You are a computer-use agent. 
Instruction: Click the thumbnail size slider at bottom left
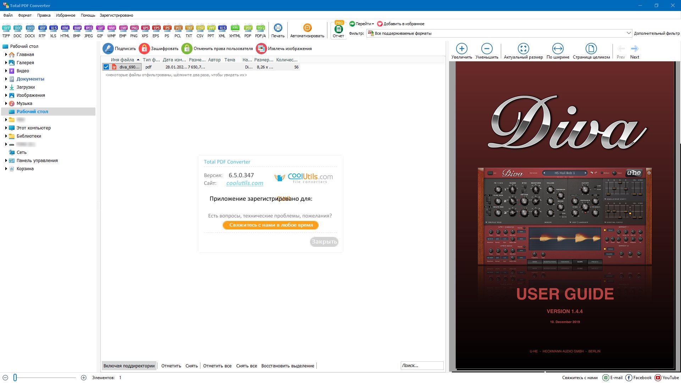tap(15, 378)
